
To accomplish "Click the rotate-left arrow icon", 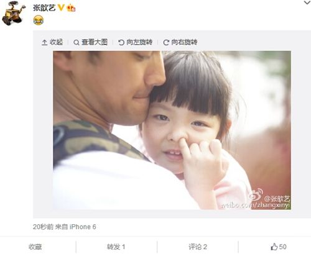I will 121,42.
